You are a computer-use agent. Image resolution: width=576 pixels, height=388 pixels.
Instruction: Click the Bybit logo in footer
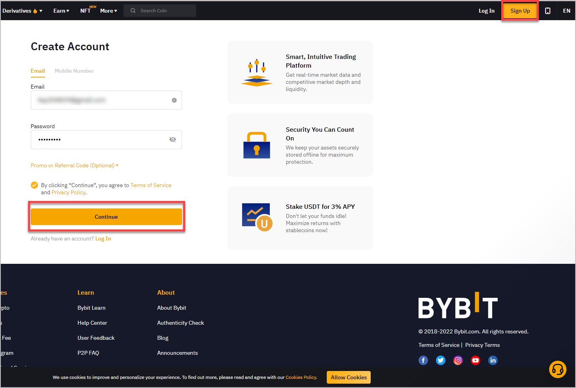[458, 305]
